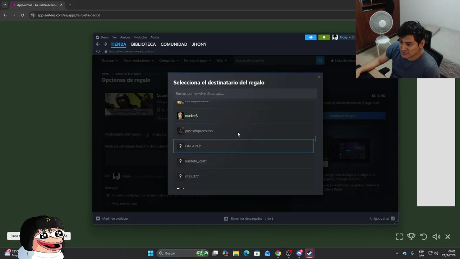Go back in the browser
This screenshot has width=460, height=259.
pyautogui.click(x=5, y=15)
